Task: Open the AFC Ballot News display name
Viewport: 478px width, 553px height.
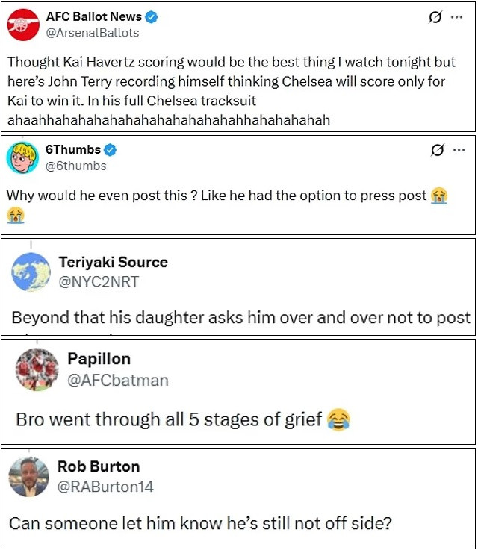Action: (x=93, y=16)
